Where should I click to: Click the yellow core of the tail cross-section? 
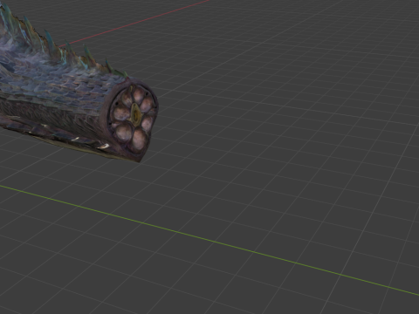tap(135, 114)
